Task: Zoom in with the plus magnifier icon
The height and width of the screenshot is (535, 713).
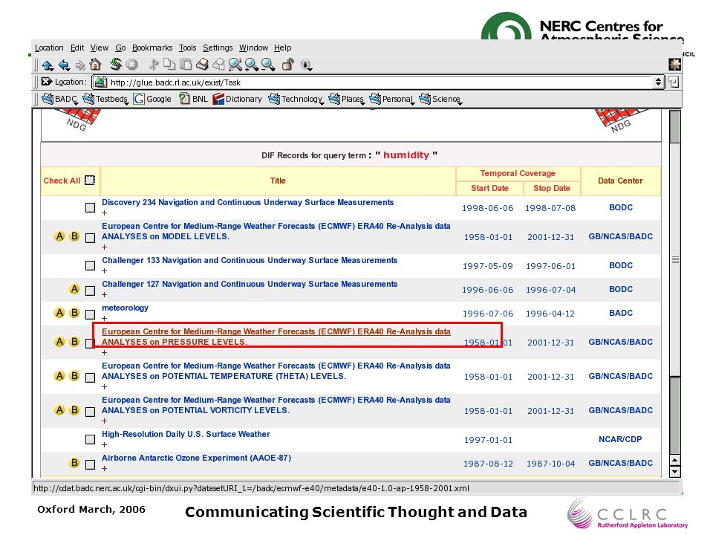Action: click(x=252, y=65)
